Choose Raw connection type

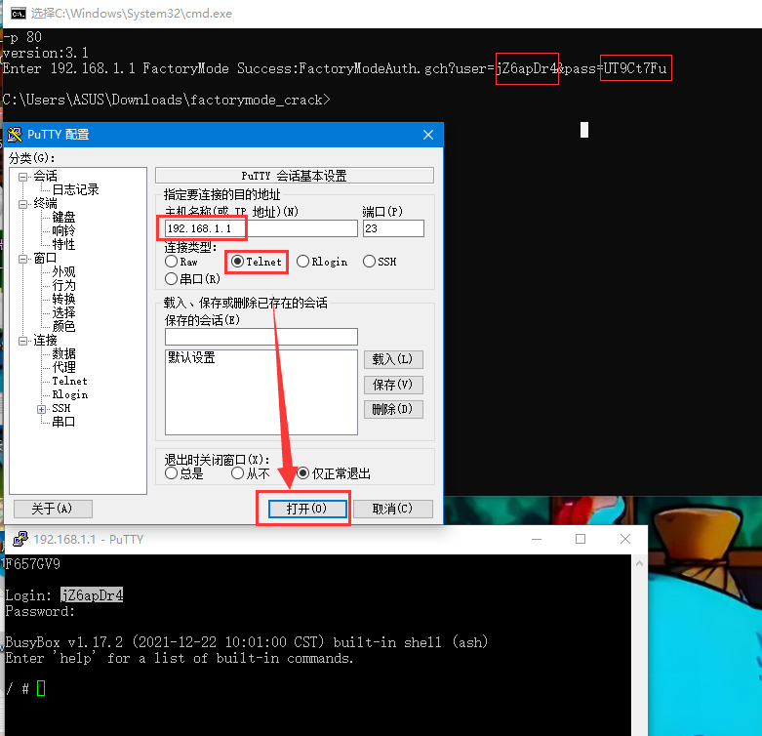(x=172, y=262)
